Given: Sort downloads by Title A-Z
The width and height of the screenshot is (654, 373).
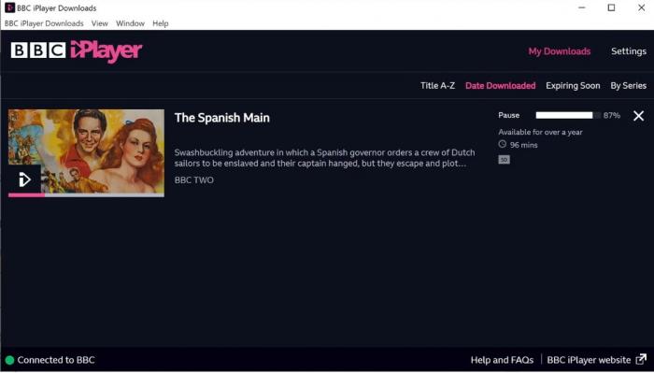Looking at the screenshot, I should click(437, 85).
